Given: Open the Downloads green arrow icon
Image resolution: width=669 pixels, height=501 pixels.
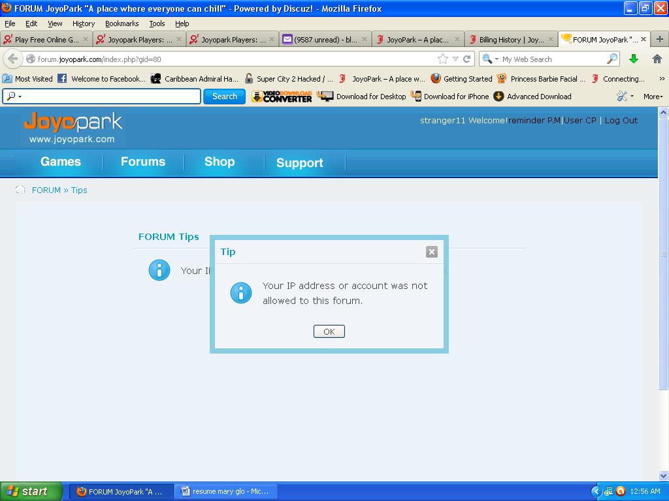Looking at the screenshot, I should (633, 59).
